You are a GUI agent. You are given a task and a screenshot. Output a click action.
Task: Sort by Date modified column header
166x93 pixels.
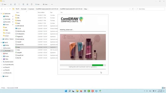(41, 12)
